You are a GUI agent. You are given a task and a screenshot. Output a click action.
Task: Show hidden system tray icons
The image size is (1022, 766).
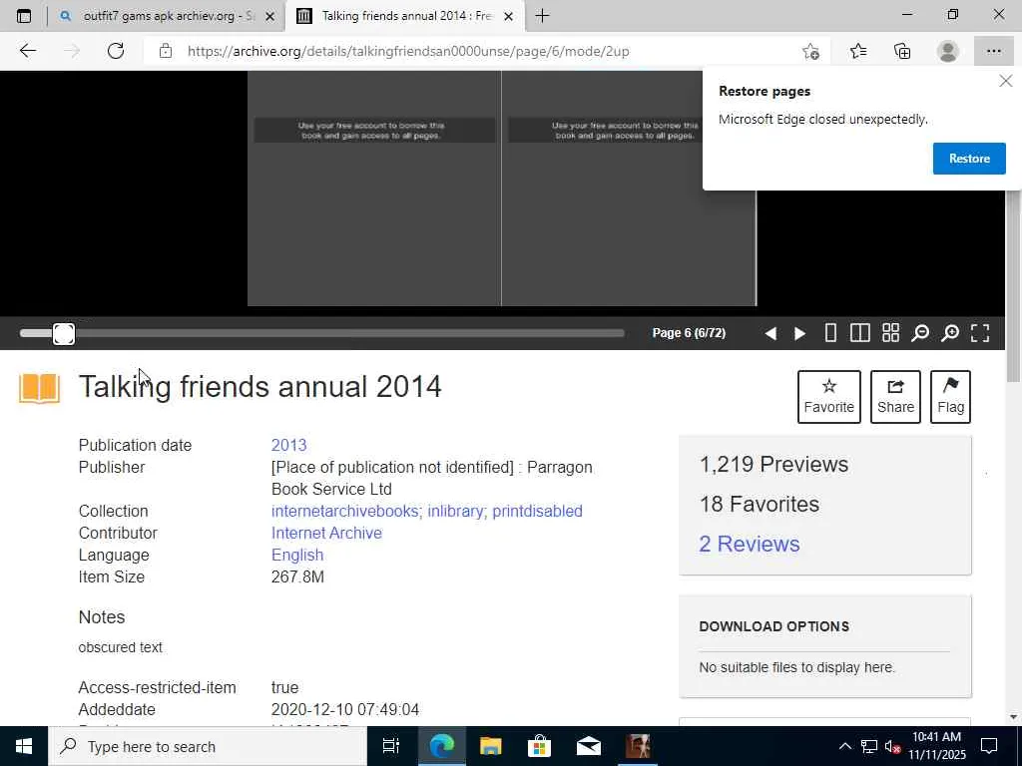pyautogui.click(x=844, y=746)
